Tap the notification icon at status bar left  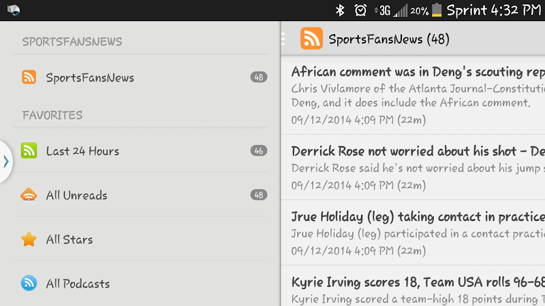tap(14, 10)
